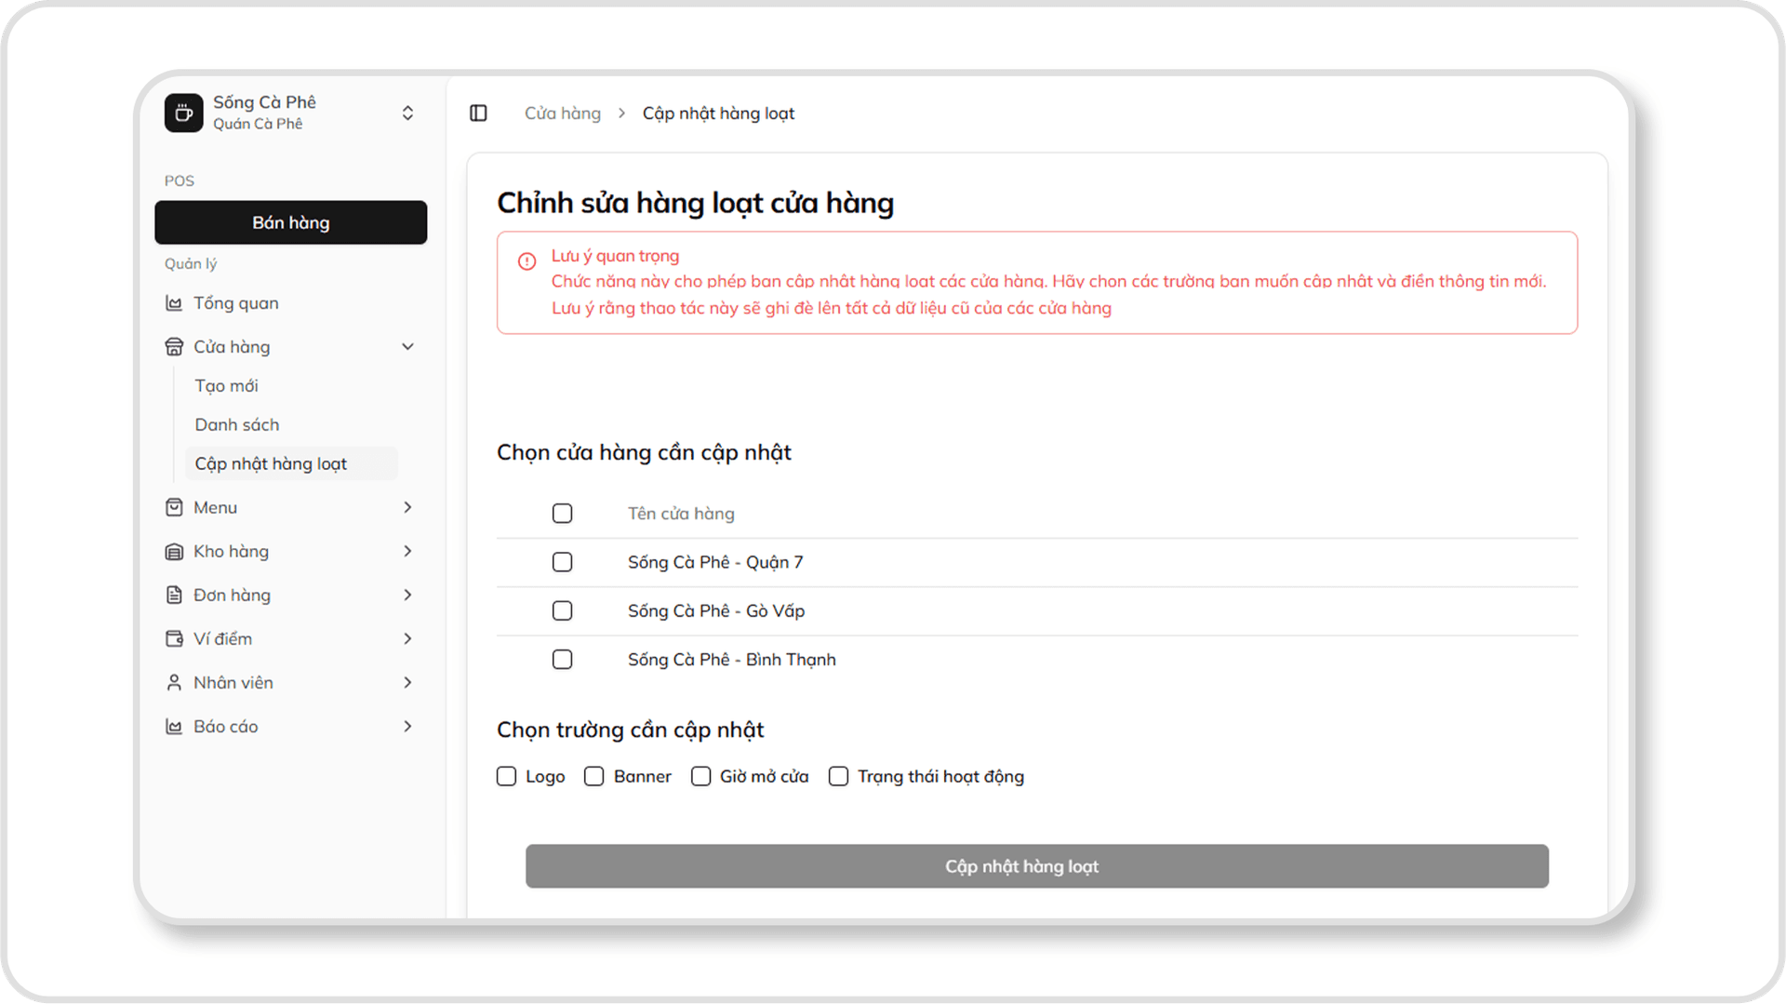
Task: Click the Đơn hàng document icon
Action: (x=174, y=595)
